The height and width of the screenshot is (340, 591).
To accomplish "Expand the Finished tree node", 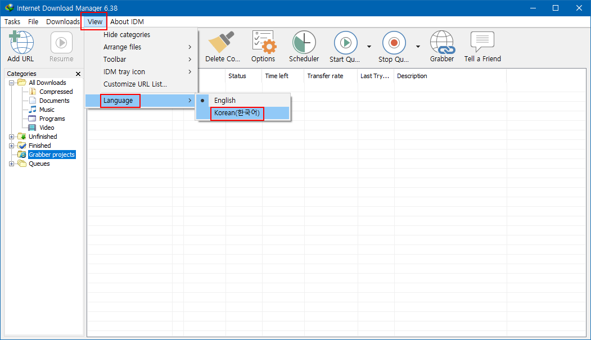I will [12, 146].
